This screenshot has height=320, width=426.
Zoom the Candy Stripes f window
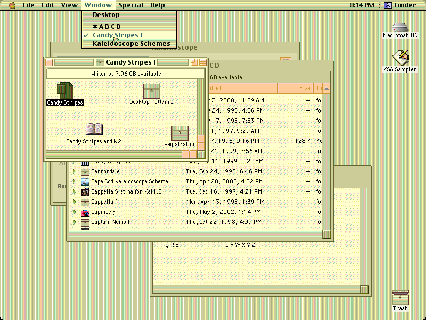[194, 62]
